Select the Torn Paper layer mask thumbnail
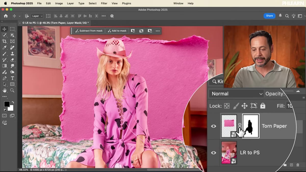306x172 pixels. coord(251,126)
